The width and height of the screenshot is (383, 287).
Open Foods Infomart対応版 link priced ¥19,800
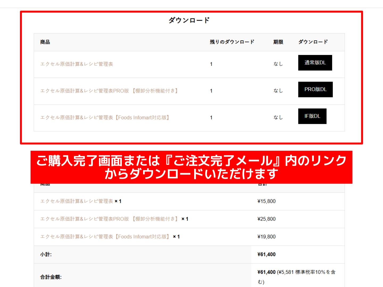(x=105, y=237)
